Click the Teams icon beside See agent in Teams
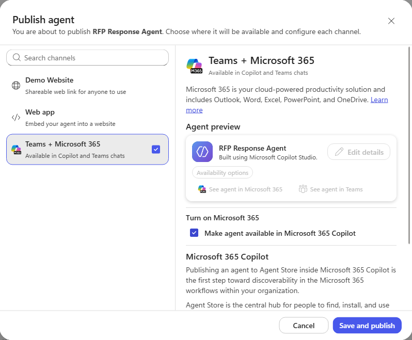 point(303,189)
